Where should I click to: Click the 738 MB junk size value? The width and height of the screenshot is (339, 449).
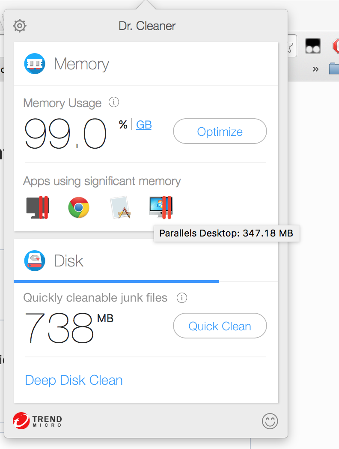[69, 327]
